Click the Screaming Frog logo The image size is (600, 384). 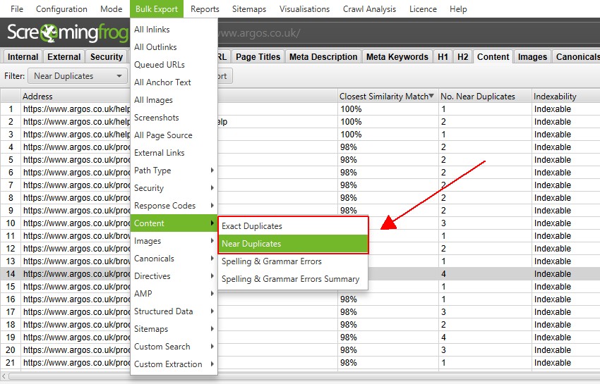[67, 33]
